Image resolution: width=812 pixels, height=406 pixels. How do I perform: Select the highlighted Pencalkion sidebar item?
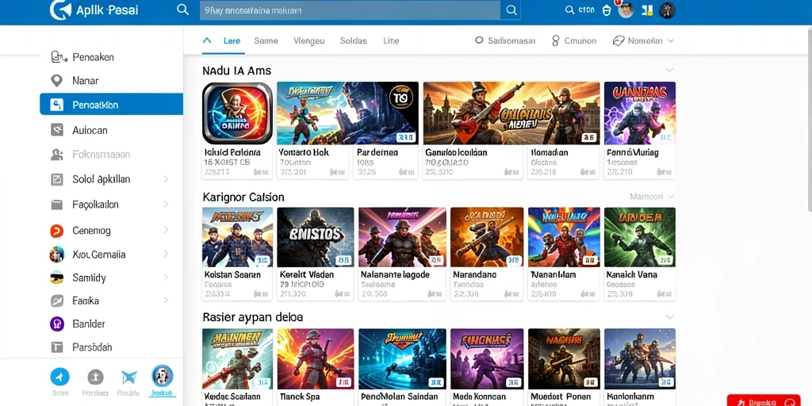111,105
